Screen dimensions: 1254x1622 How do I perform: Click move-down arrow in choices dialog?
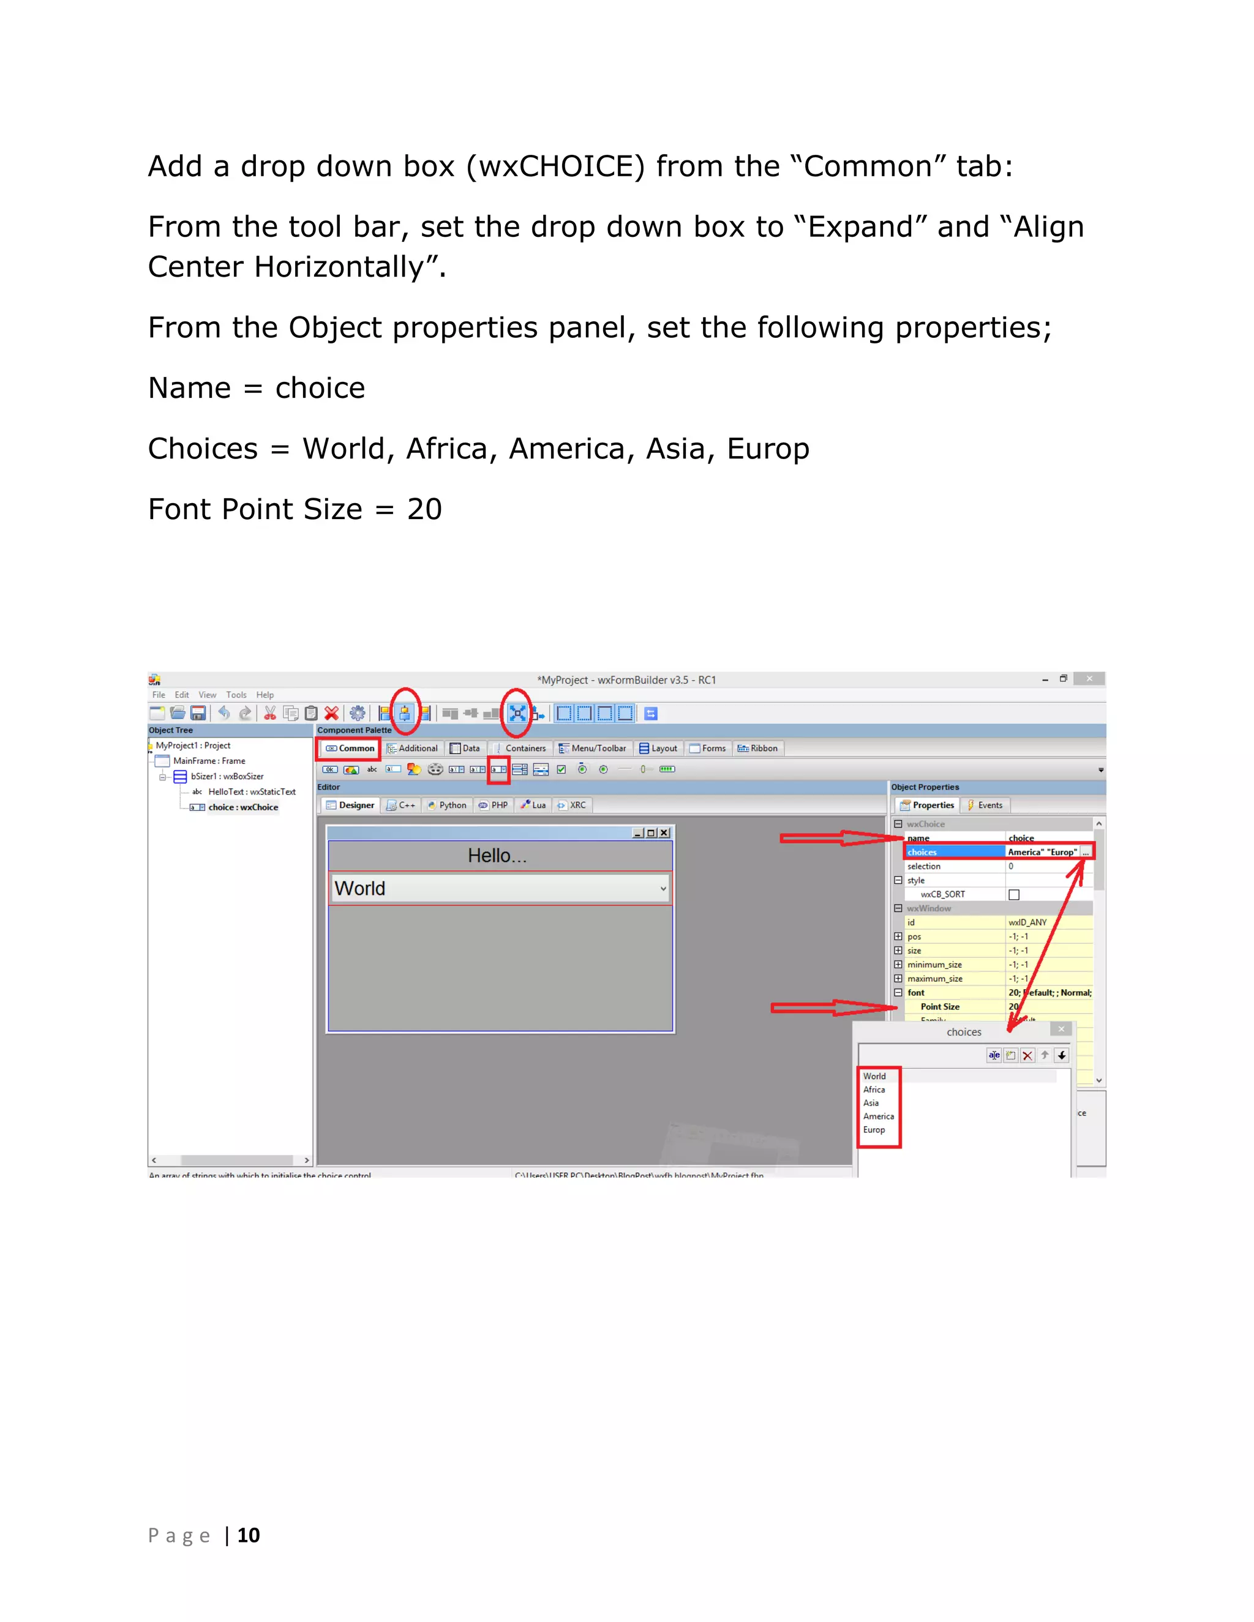point(1062,1055)
